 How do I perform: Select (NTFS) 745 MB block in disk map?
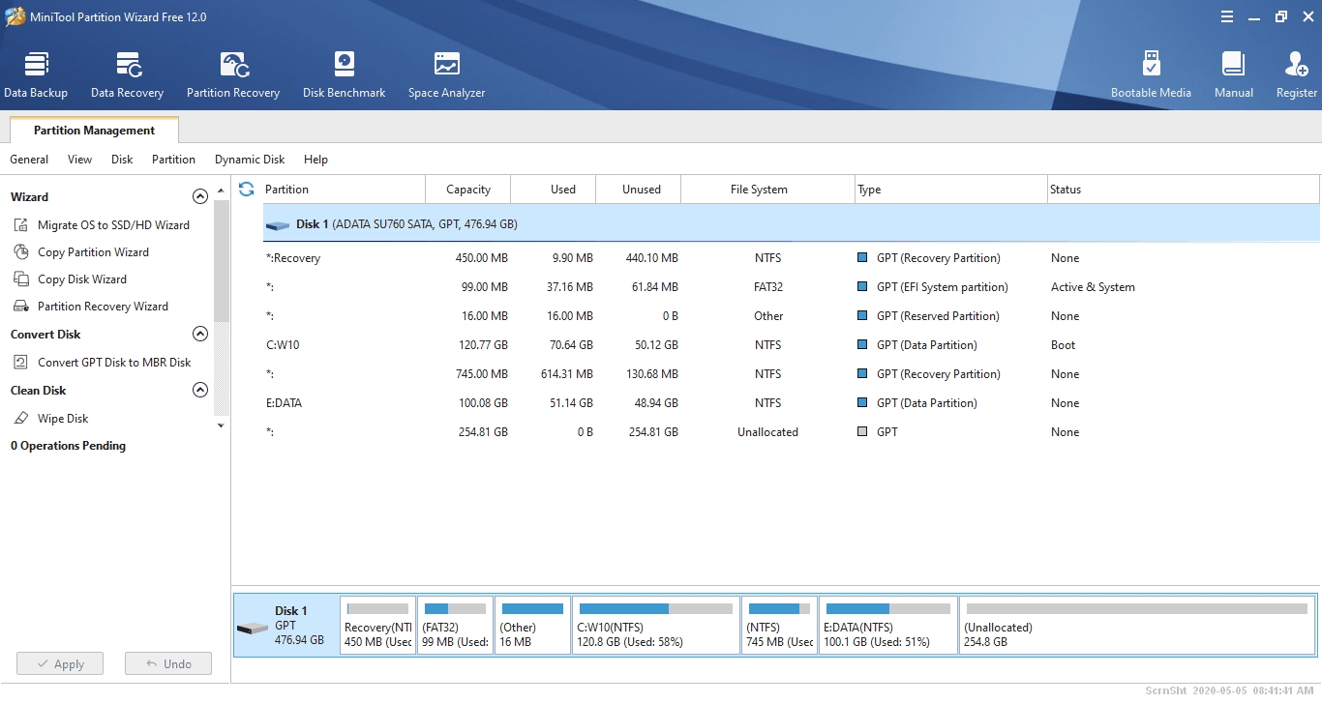coord(780,626)
